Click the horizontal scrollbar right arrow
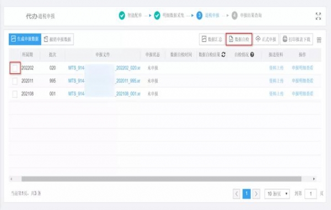This screenshot has height=210, width=331. click(314, 179)
